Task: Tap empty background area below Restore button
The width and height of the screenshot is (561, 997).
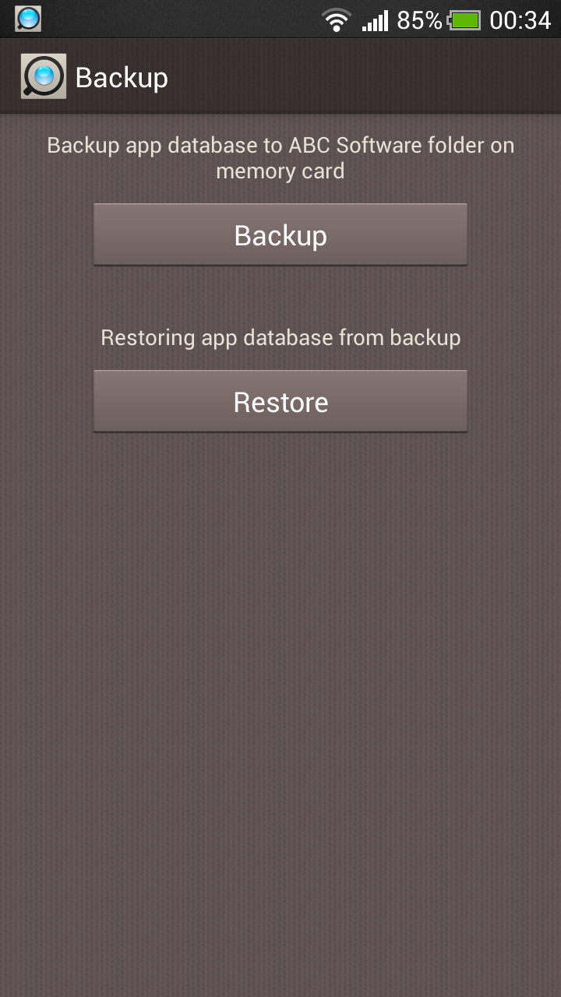Action: coord(280,701)
